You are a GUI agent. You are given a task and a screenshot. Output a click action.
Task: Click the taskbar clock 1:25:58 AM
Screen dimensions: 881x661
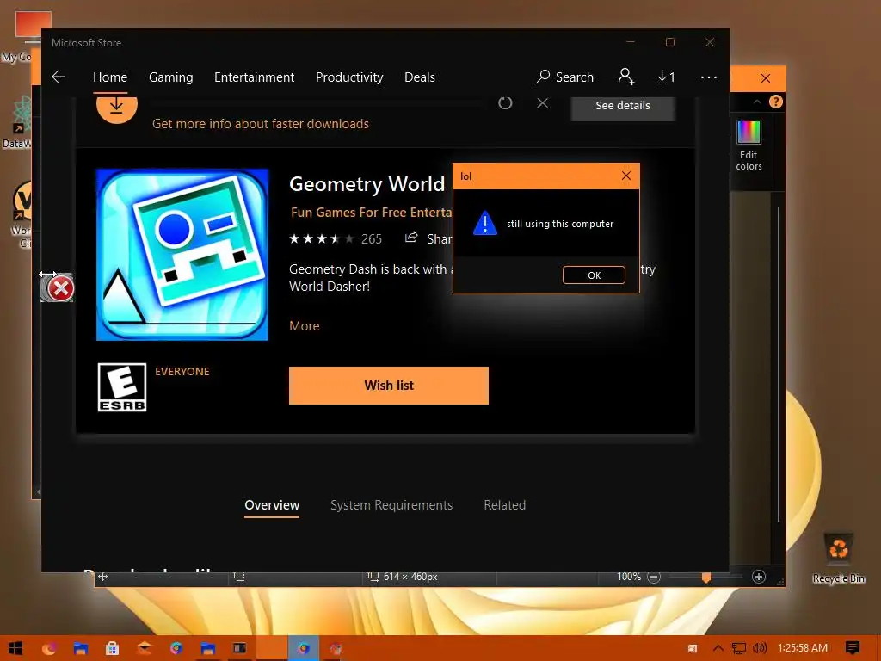coord(803,648)
